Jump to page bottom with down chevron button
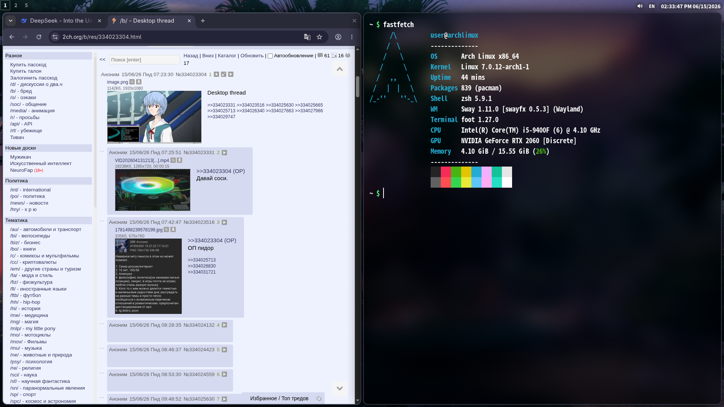Screen dimensions: 724x407 click(340, 389)
